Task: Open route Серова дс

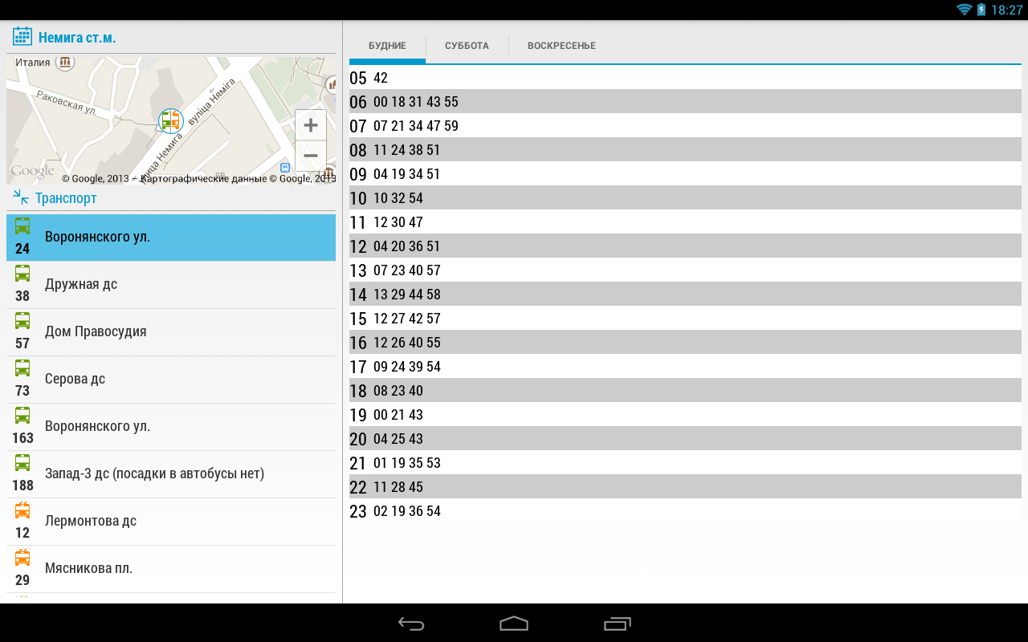Action: point(171,380)
